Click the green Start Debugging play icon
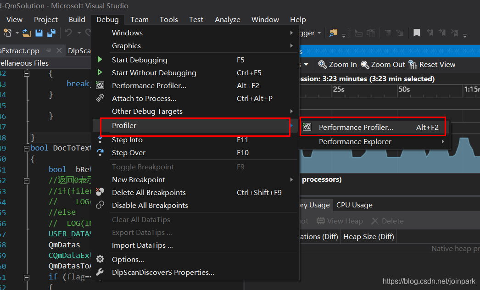This screenshot has width=480, height=290. point(100,59)
